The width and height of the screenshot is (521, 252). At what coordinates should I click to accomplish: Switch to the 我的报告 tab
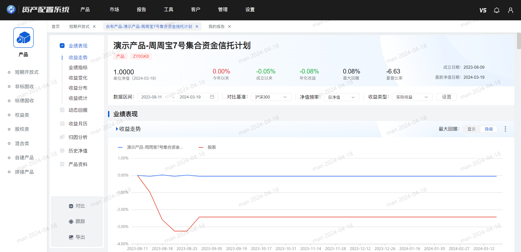(217, 27)
